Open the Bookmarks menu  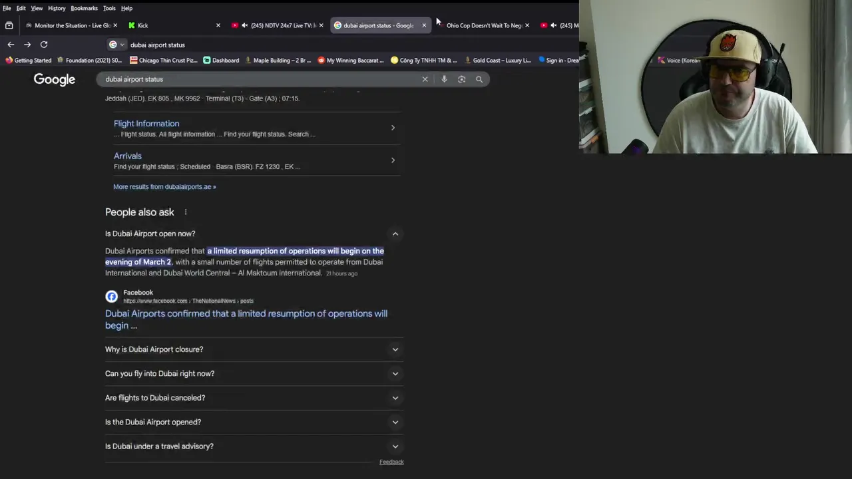point(84,8)
